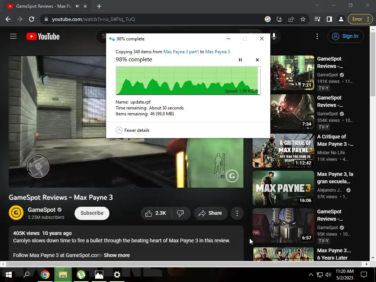The image size is (376, 282).
Task: Open destination folder link Max Payne 3
Action: click(x=217, y=52)
